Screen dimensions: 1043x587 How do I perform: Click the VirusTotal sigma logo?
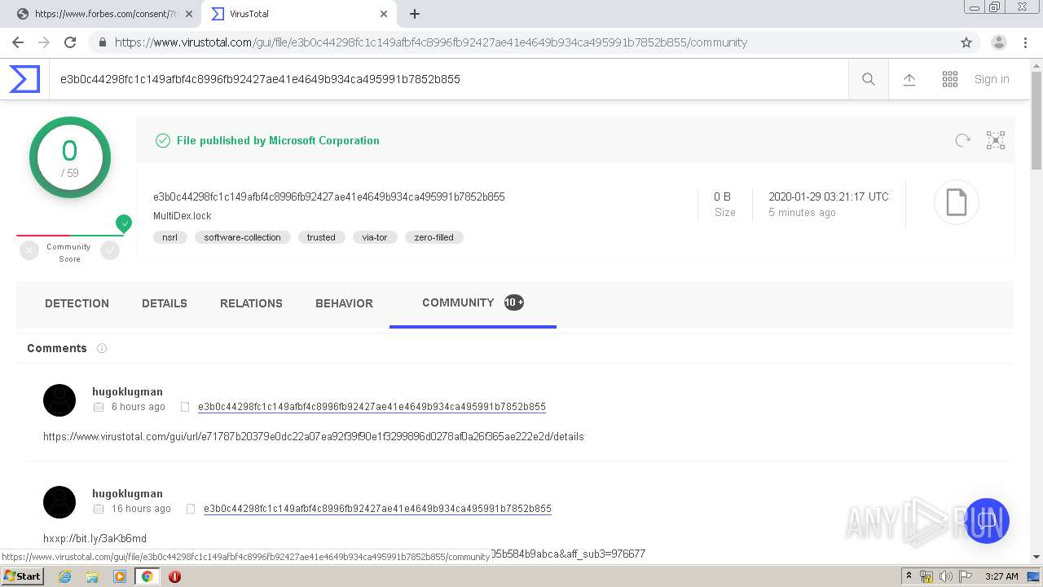click(24, 79)
